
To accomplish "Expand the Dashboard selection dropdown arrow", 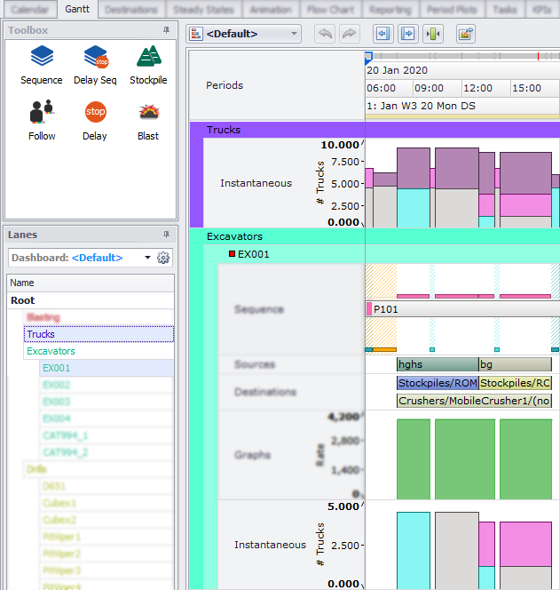I will point(147,258).
